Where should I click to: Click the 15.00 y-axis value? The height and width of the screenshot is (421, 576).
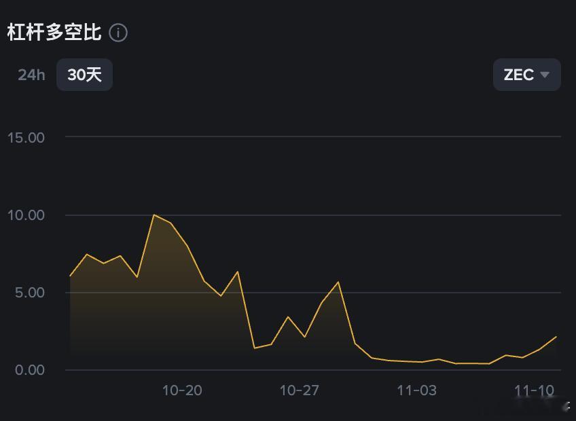pyautogui.click(x=26, y=137)
